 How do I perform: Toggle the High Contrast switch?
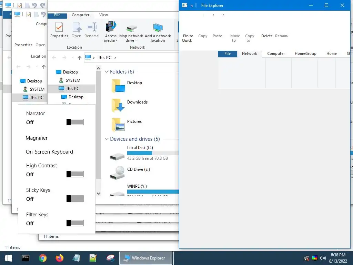(x=75, y=174)
